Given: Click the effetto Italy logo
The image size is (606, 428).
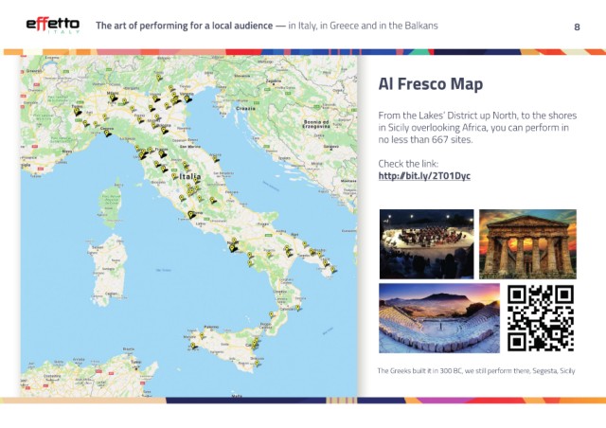Looking at the screenshot, I should click(52, 26).
